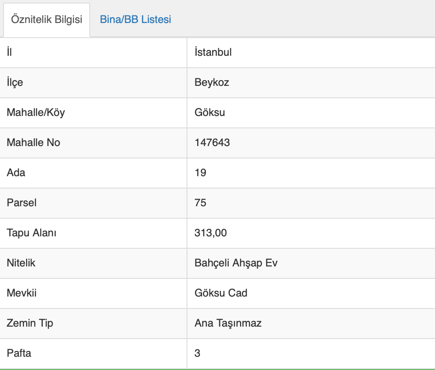Select the İlçe row label
The height and width of the screenshot is (370, 435).
click(x=15, y=82)
